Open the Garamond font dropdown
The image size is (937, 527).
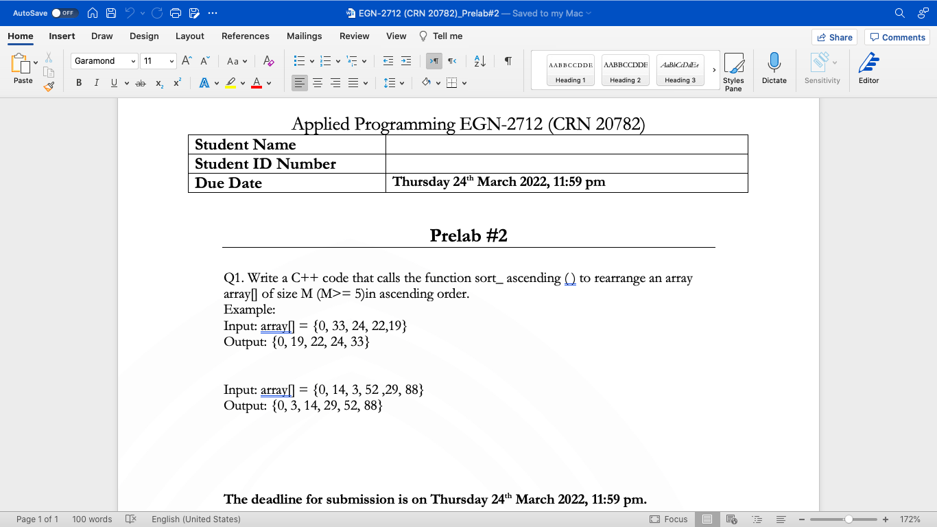135,60
